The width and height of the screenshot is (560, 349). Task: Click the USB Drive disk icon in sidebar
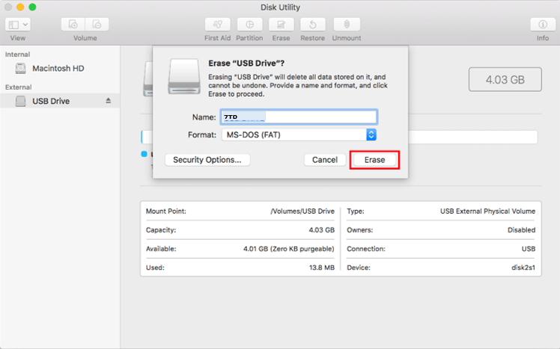tap(21, 101)
